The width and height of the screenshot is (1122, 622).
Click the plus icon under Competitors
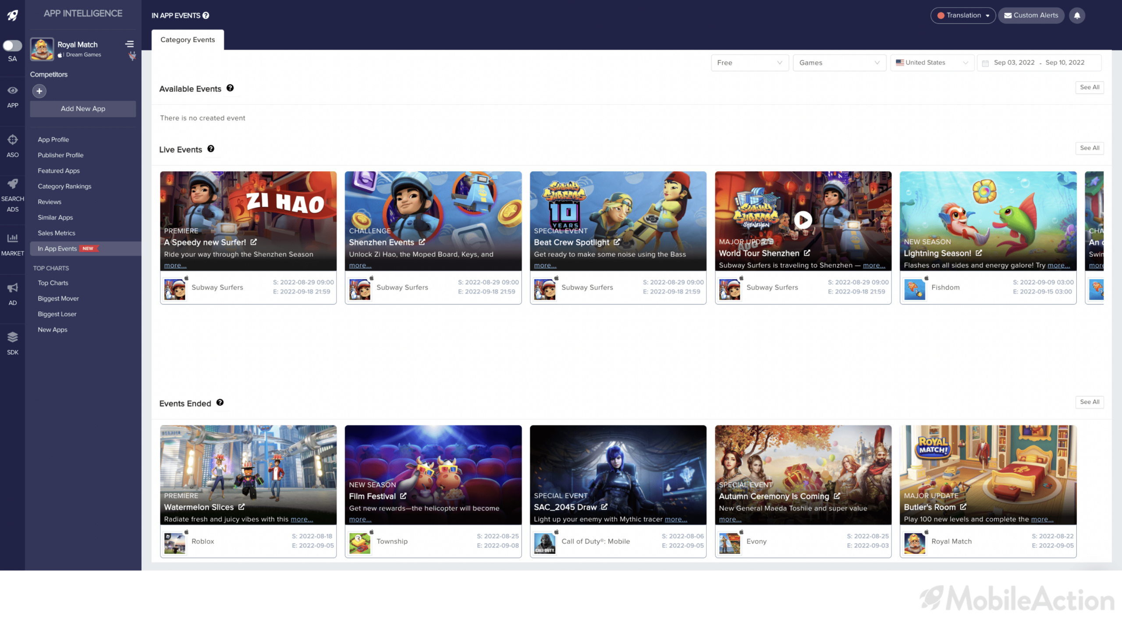(x=39, y=91)
